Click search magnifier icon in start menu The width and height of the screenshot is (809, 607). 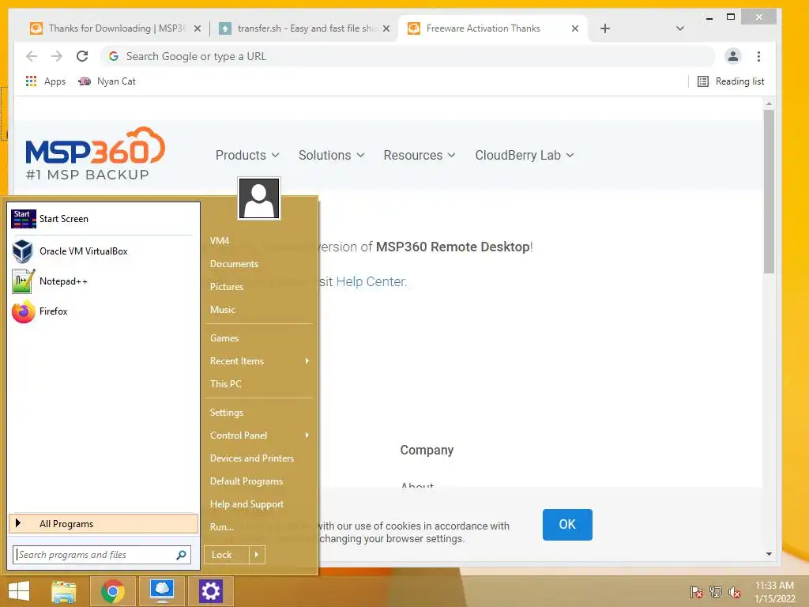[x=181, y=555]
